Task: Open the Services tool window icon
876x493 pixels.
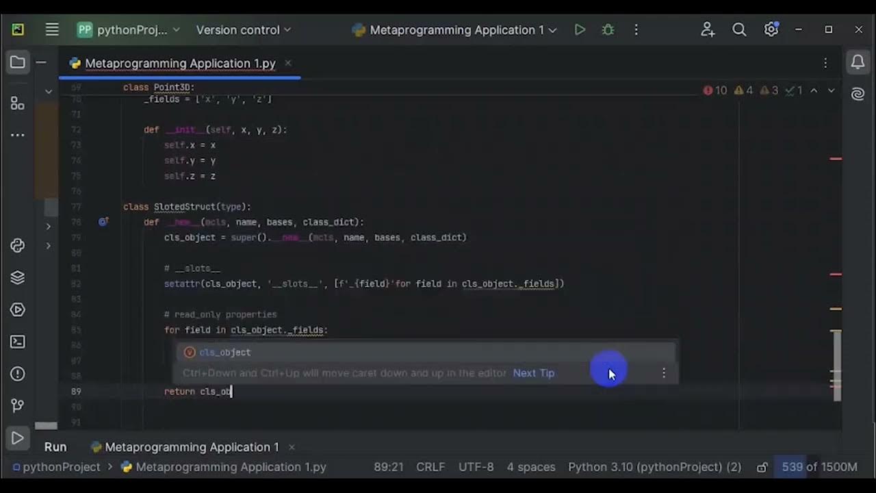Action: (x=18, y=309)
